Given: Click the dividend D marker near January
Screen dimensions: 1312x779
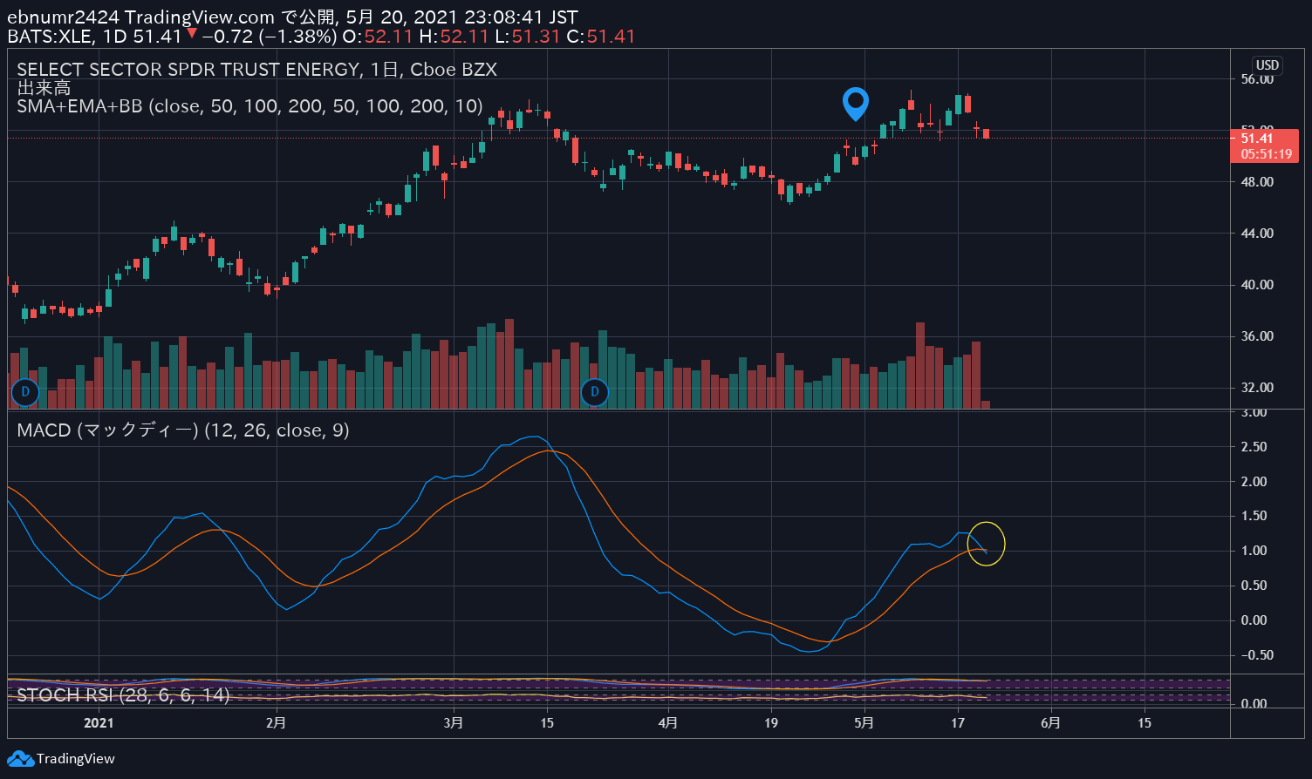Looking at the screenshot, I should (x=25, y=392).
